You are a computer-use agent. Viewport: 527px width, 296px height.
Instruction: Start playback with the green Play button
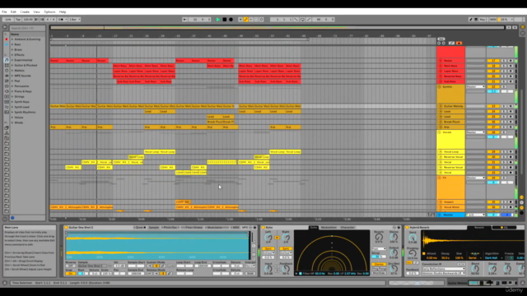[x=217, y=20]
